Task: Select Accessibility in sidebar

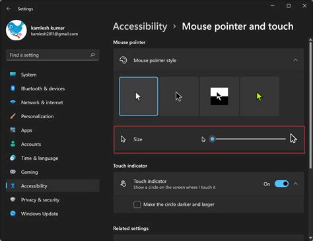Action: coord(53,186)
